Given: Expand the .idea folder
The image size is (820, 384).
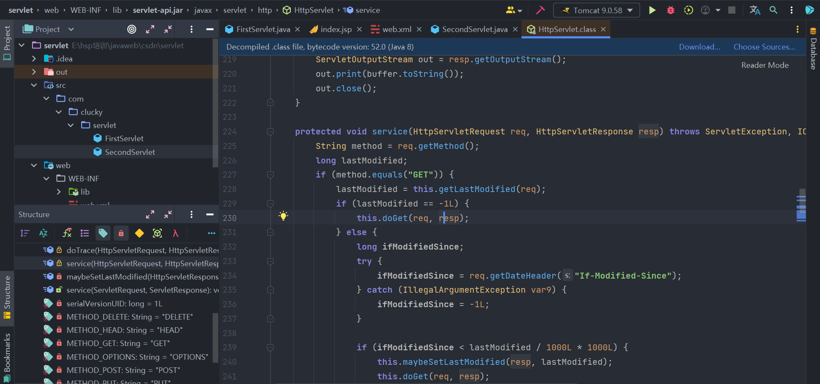Looking at the screenshot, I should [34, 58].
